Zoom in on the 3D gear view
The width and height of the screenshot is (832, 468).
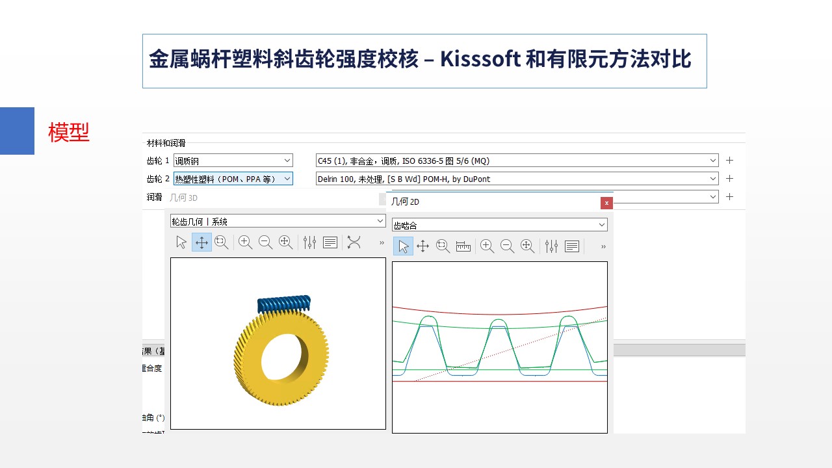tap(245, 242)
